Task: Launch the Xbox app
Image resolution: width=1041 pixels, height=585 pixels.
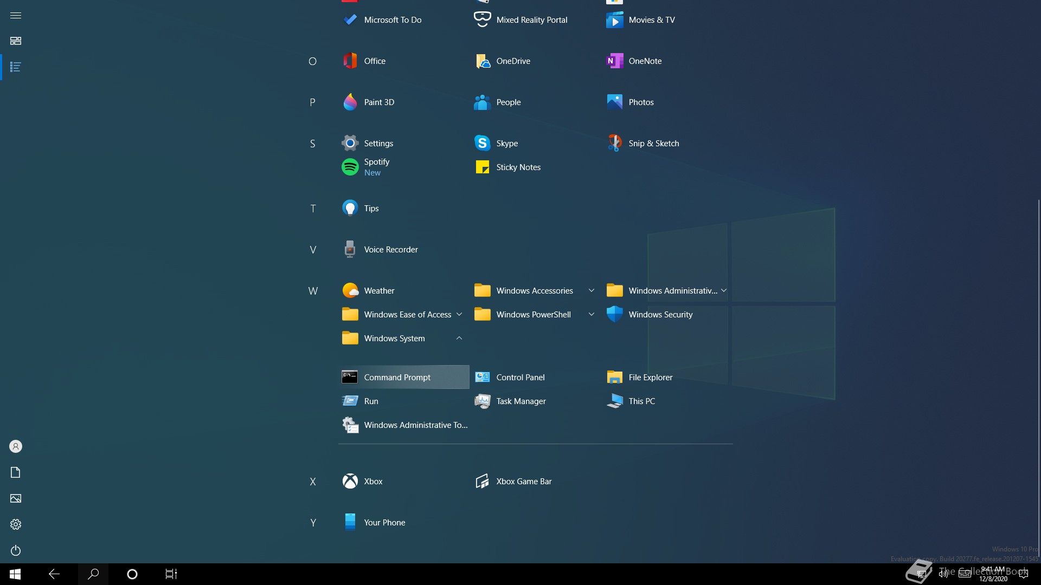Action: tap(403, 482)
